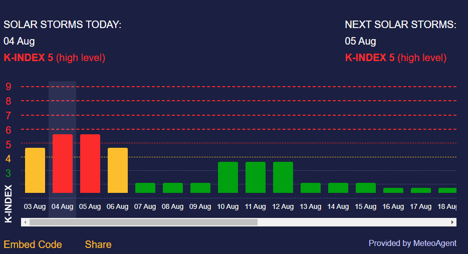This screenshot has width=468, height=254.
Task: Open the Share link
Action: click(x=98, y=244)
